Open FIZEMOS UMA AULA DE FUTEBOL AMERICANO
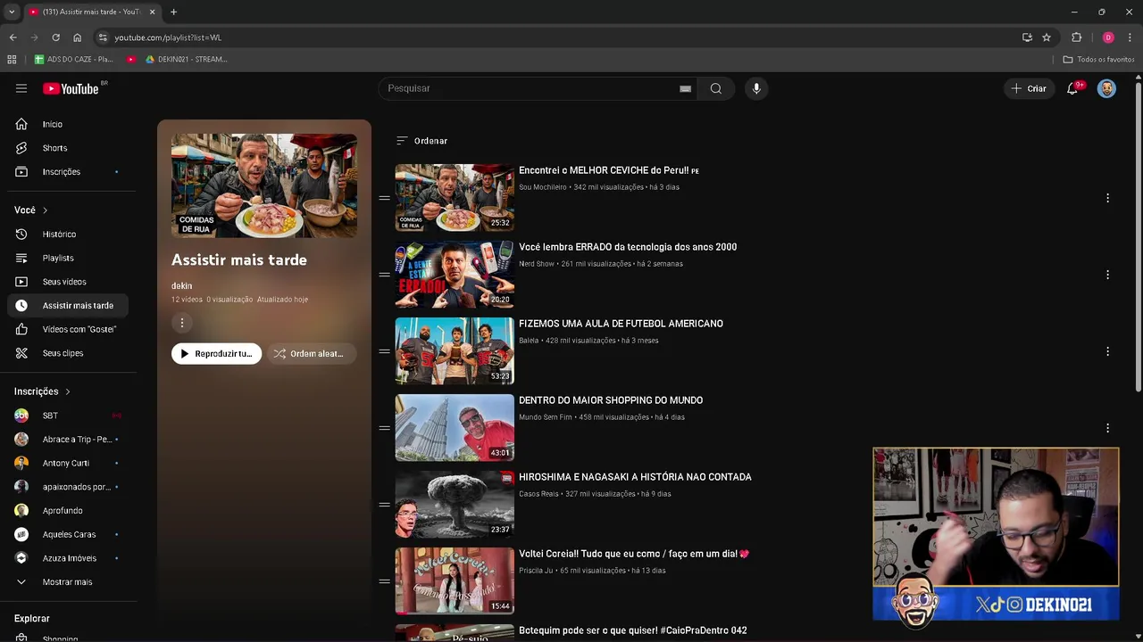This screenshot has height=642, width=1143. [621, 324]
